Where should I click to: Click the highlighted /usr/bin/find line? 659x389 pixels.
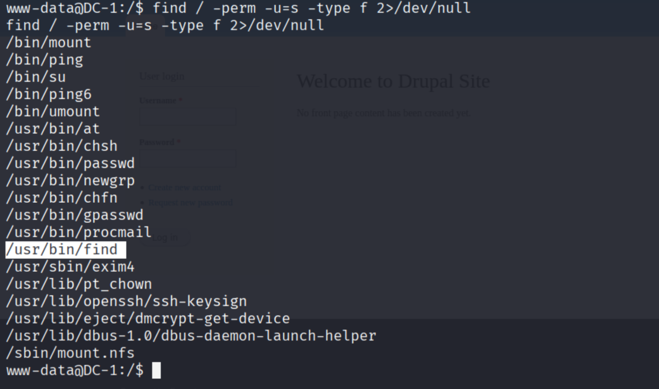click(62, 250)
